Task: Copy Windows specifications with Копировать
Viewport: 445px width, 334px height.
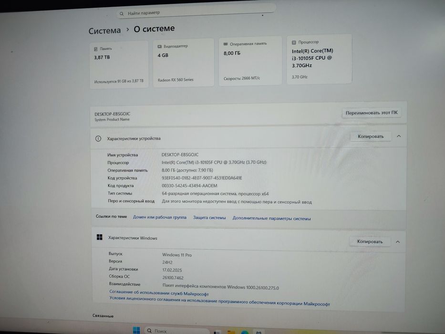Action: pyautogui.click(x=370, y=241)
